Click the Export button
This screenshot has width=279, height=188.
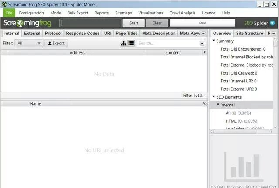(56, 43)
